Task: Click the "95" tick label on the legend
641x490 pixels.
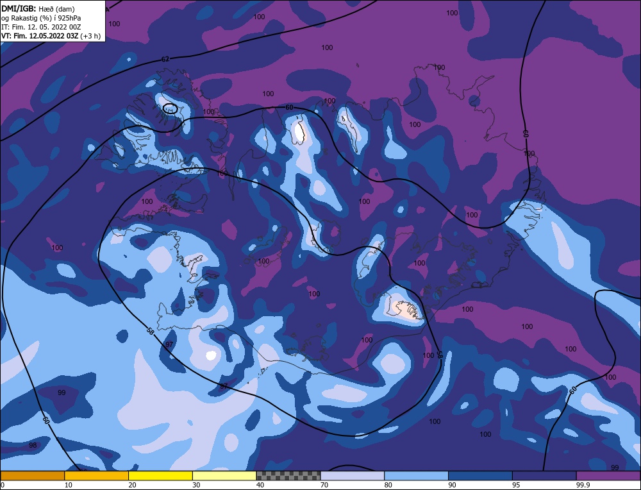Action: pos(516,485)
